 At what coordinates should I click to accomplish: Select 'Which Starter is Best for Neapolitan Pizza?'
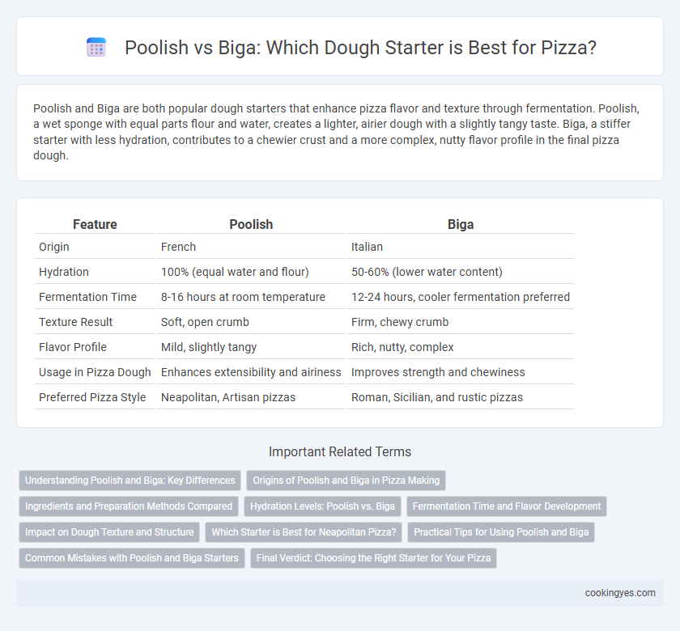click(304, 532)
